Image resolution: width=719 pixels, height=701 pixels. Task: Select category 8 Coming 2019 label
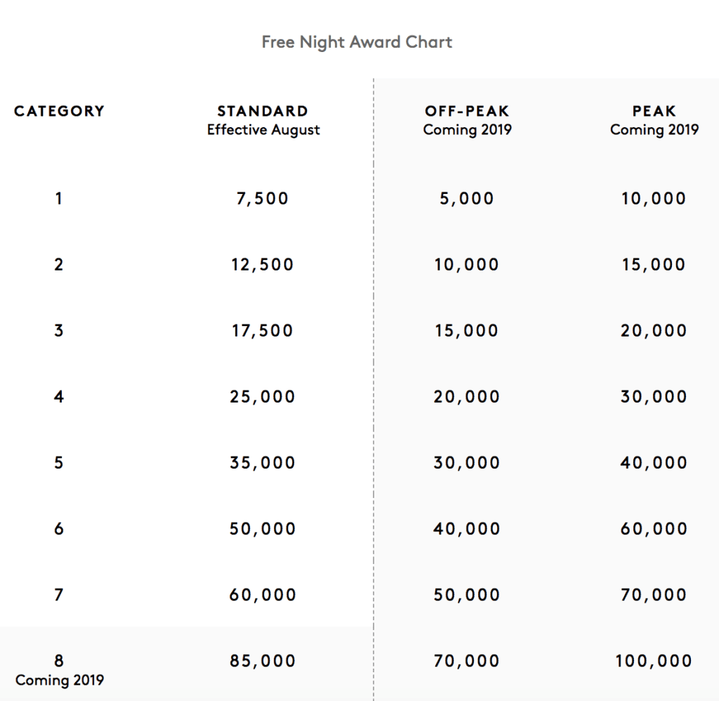click(59, 670)
